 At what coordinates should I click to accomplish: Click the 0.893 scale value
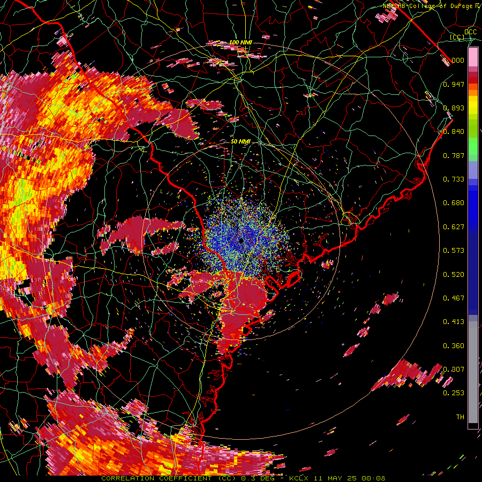tap(454, 108)
